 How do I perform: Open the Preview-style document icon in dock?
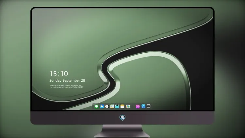112,106
